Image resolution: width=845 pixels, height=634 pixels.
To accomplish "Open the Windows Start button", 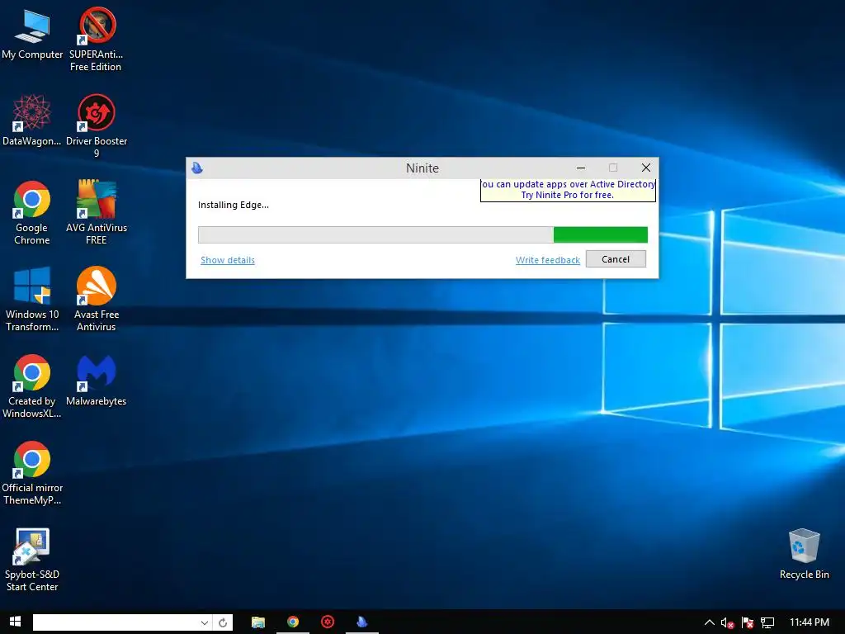I will [15, 622].
